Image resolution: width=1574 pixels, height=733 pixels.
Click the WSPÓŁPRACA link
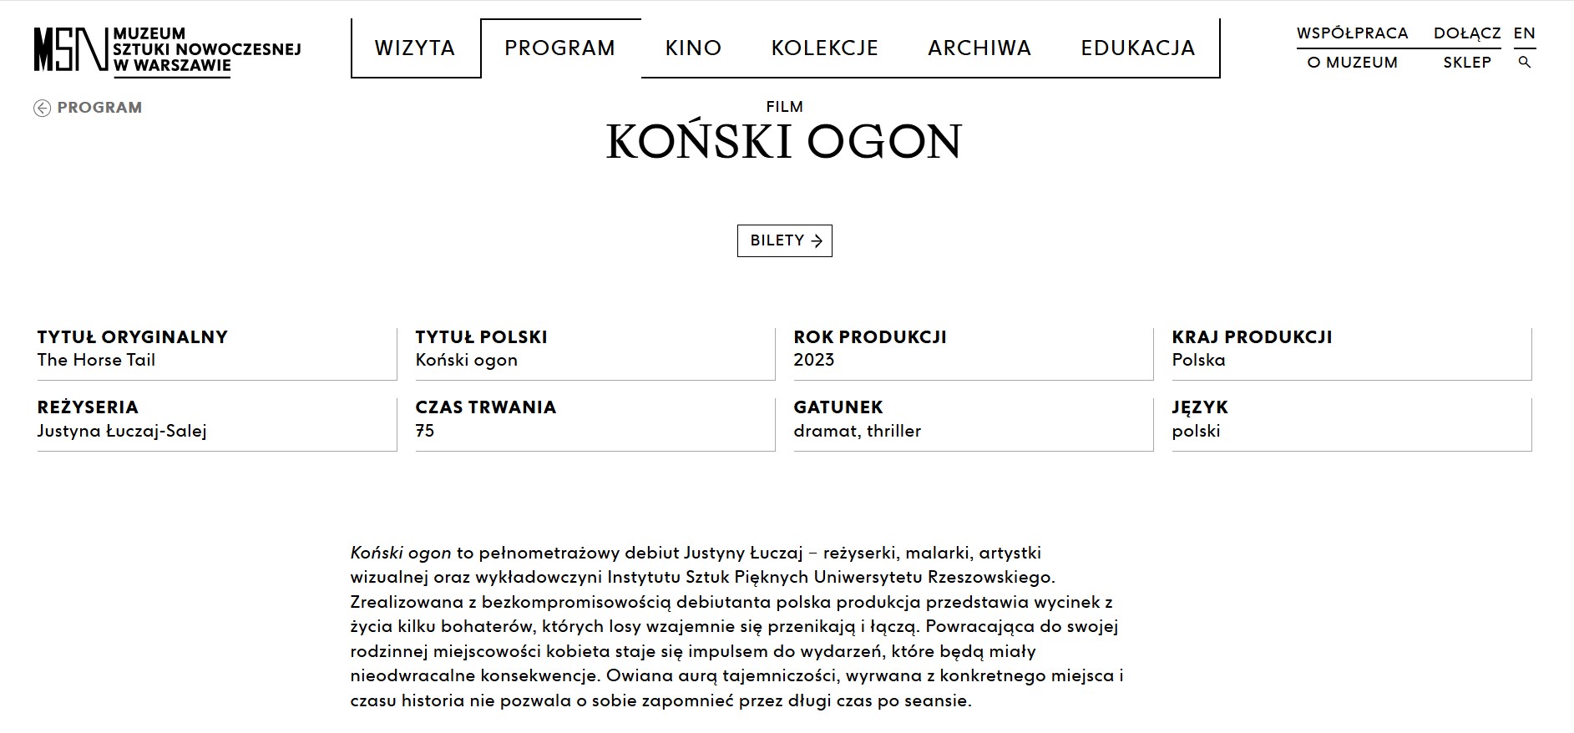pos(1352,33)
